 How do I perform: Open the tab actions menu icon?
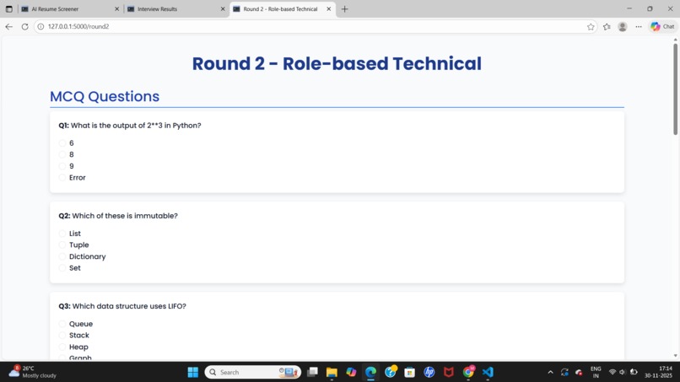click(x=8, y=8)
